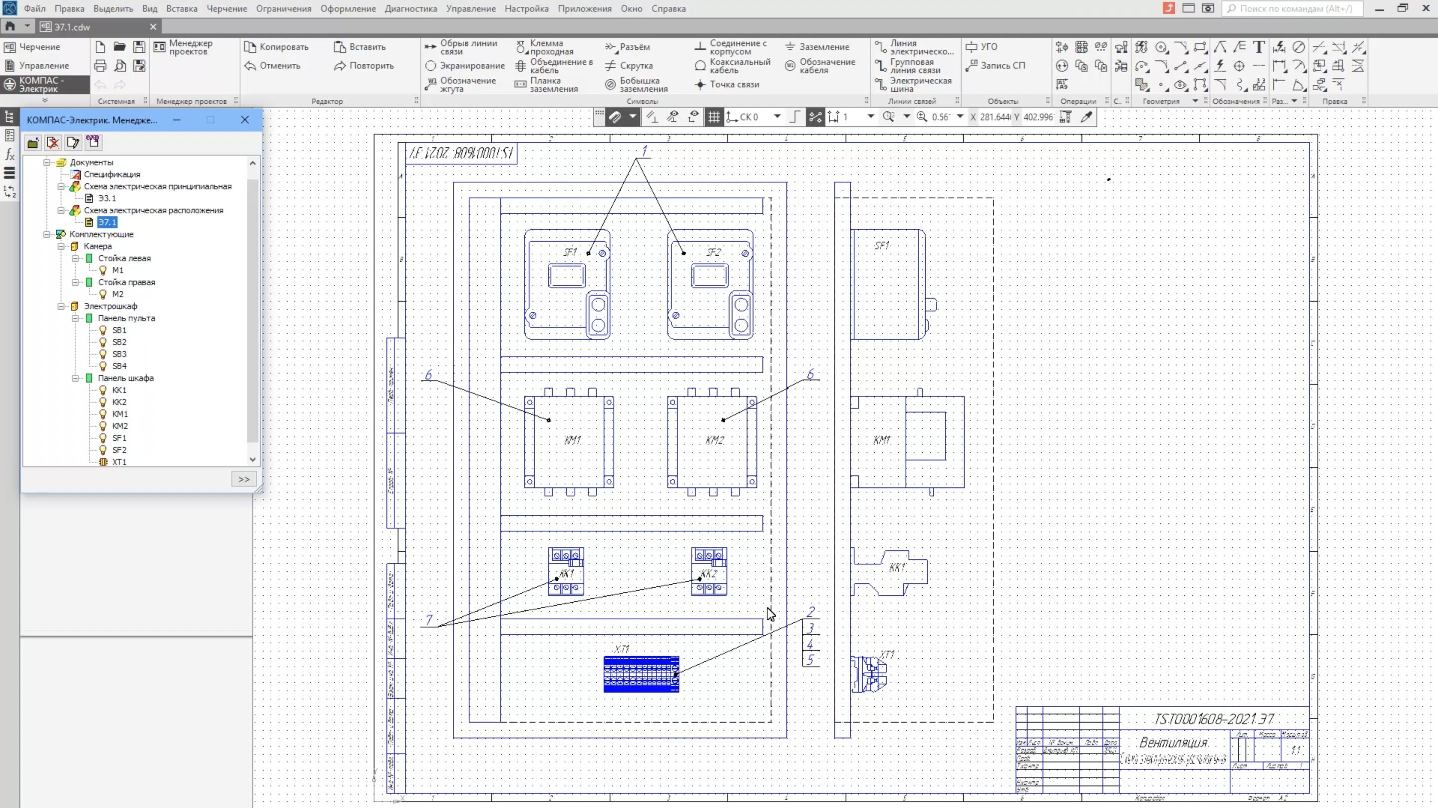Toggle the perpendicular constraints display button
This screenshot has width=1438, height=808.
pos(652,117)
